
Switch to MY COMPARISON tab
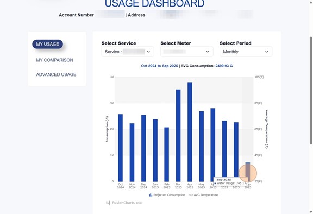[x=54, y=60]
